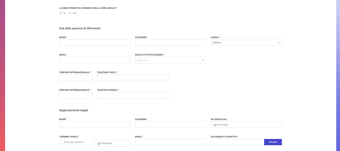Screen dimensions: 340x151
Task: Click the Lingua dropdown arrow
Action: click(278, 43)
